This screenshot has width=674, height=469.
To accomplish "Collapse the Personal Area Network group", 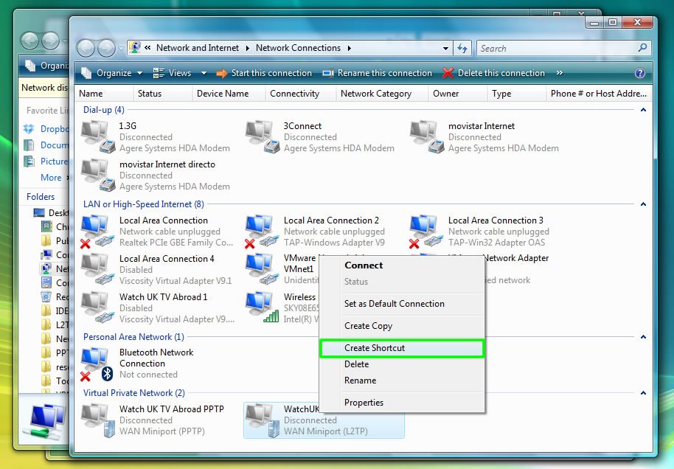I will (x=643, y=337).
